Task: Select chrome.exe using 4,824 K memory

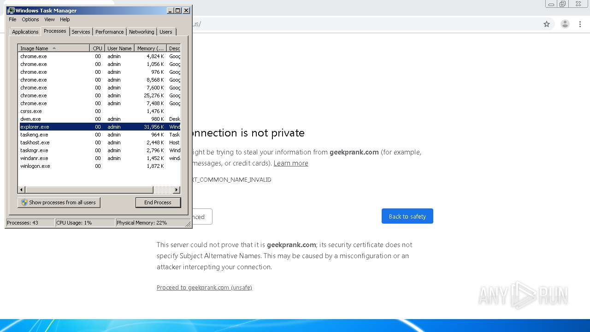Action: (99, 56)
